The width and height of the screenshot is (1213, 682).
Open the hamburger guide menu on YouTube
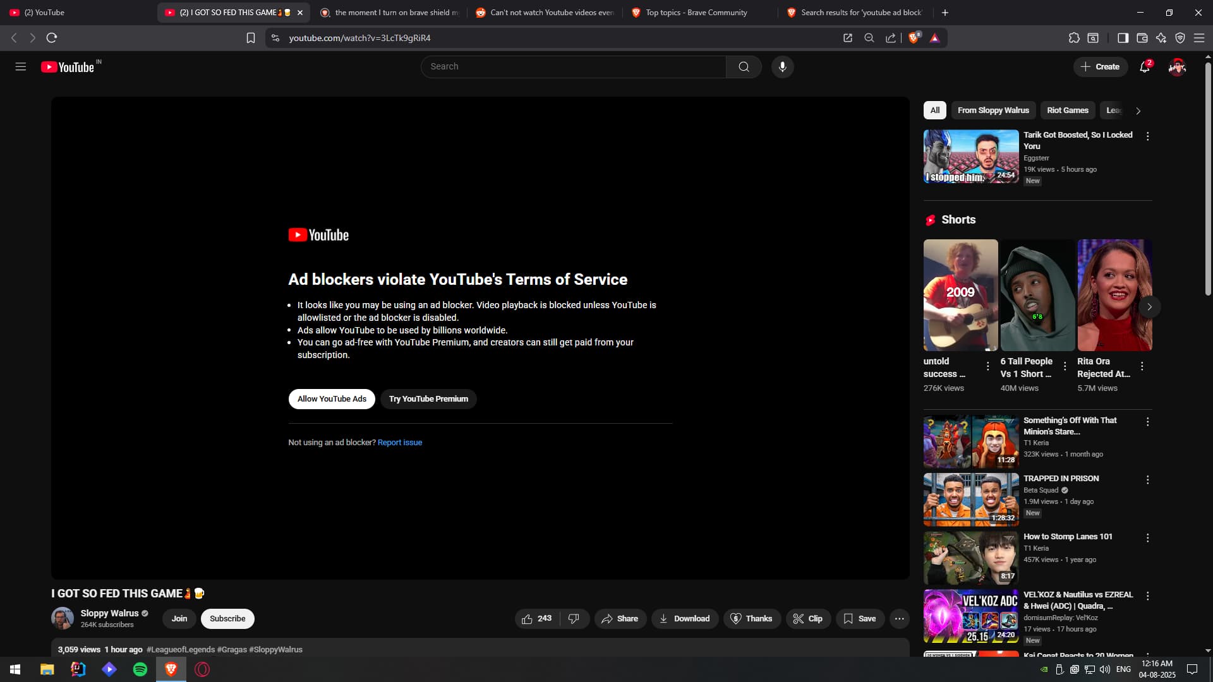click(x=20, y=67)
